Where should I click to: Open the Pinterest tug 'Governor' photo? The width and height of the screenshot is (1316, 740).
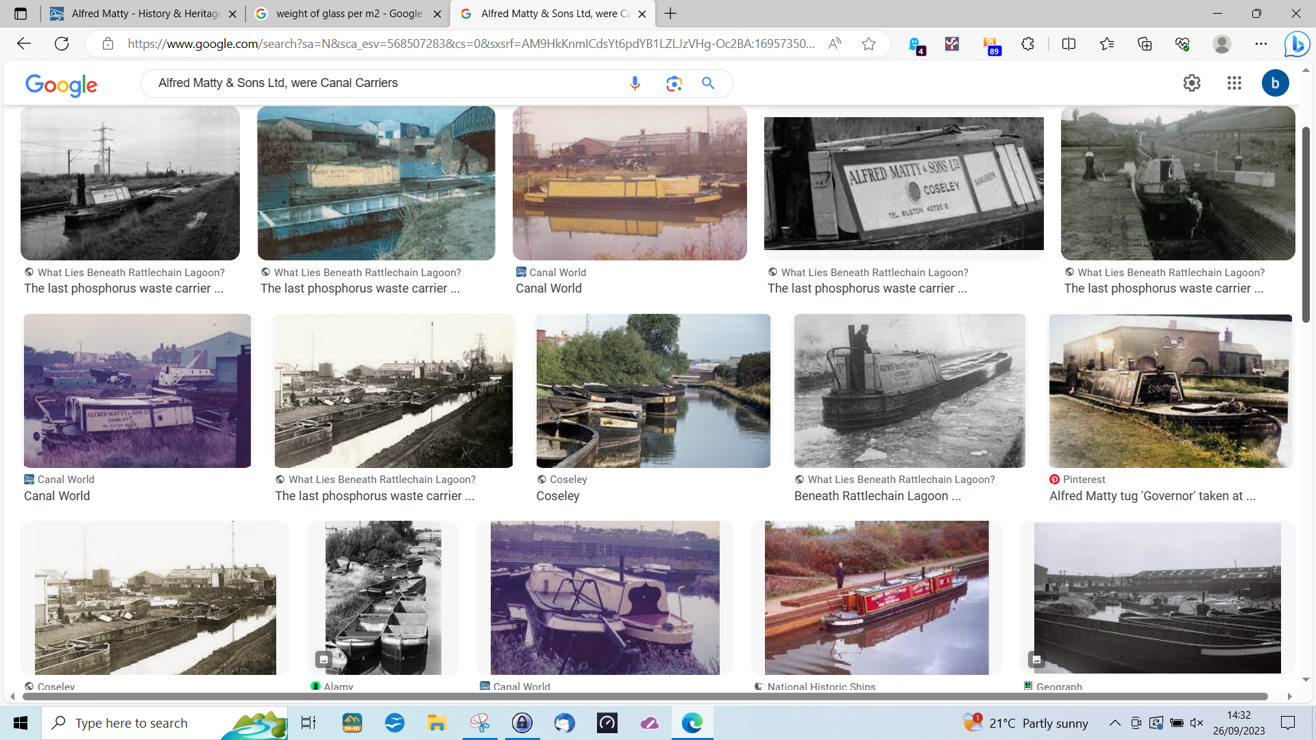1170,391
